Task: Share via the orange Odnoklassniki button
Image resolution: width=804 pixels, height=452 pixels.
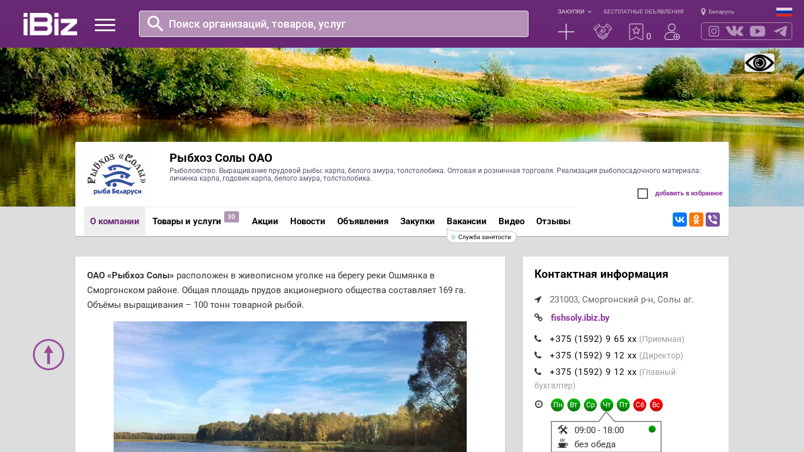Action: (x=696, y=220)
